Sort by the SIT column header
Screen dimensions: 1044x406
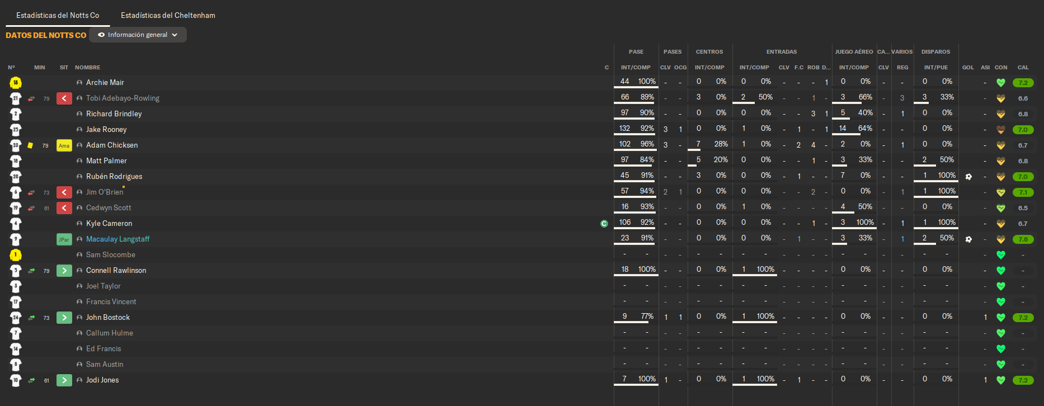click(x=64, y=68)
